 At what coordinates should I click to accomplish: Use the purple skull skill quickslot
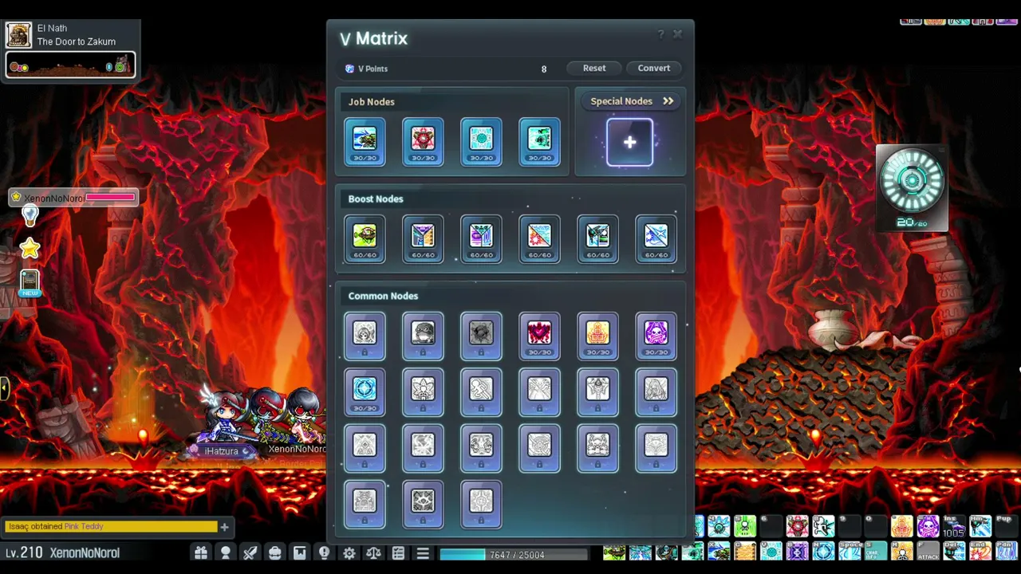pyautogui.click(x=928, y=526)
